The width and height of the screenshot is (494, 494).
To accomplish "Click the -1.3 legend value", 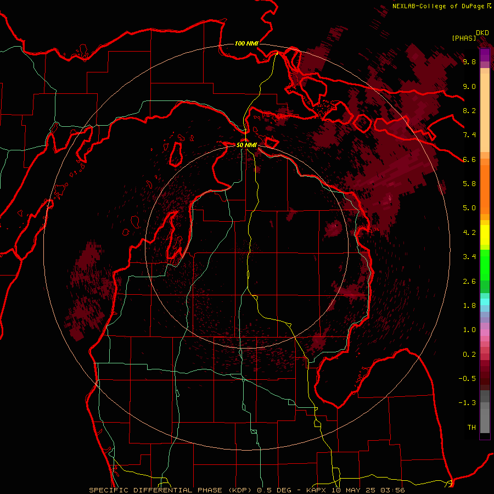I will (x=467, y=403).
